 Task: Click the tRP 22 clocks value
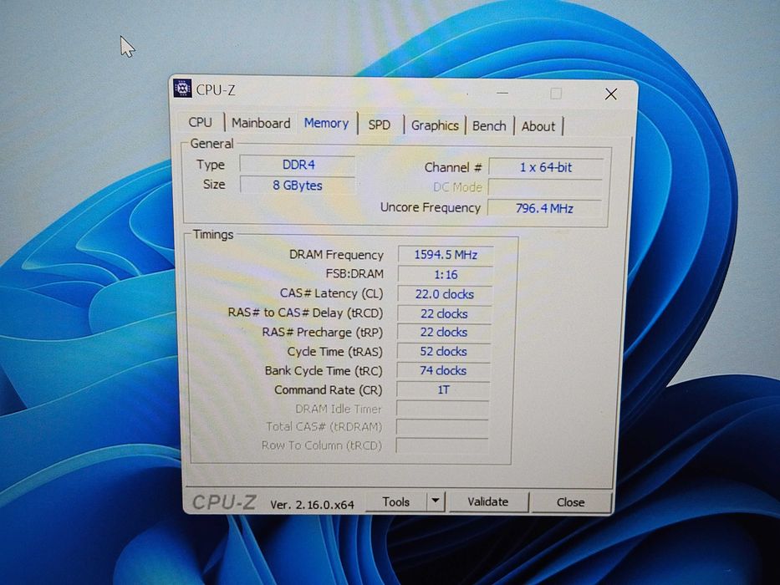point(444,333)
